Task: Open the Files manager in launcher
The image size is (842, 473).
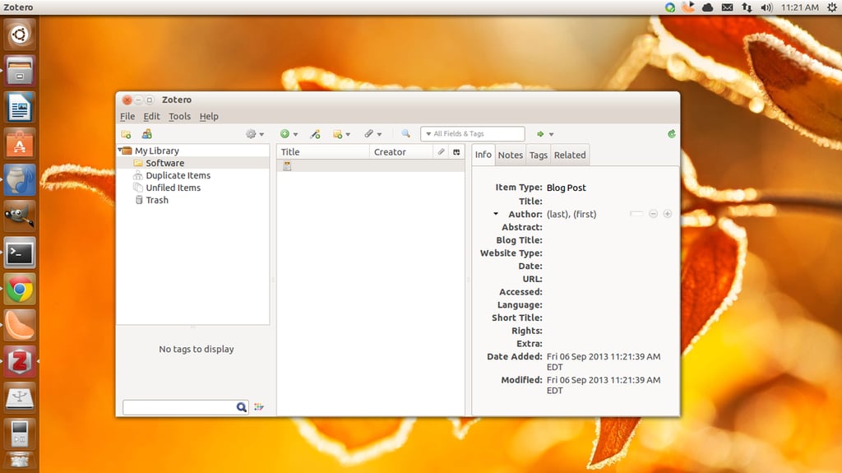Action: [20, 71]
